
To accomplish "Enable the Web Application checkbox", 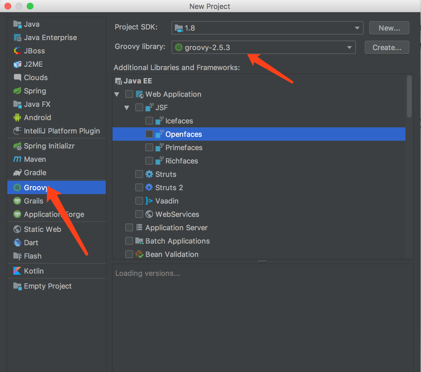I will tap(129, 94).
